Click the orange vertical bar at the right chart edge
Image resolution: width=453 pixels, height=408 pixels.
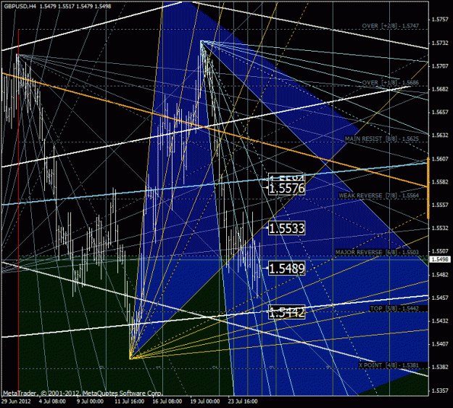click(428, 188)
